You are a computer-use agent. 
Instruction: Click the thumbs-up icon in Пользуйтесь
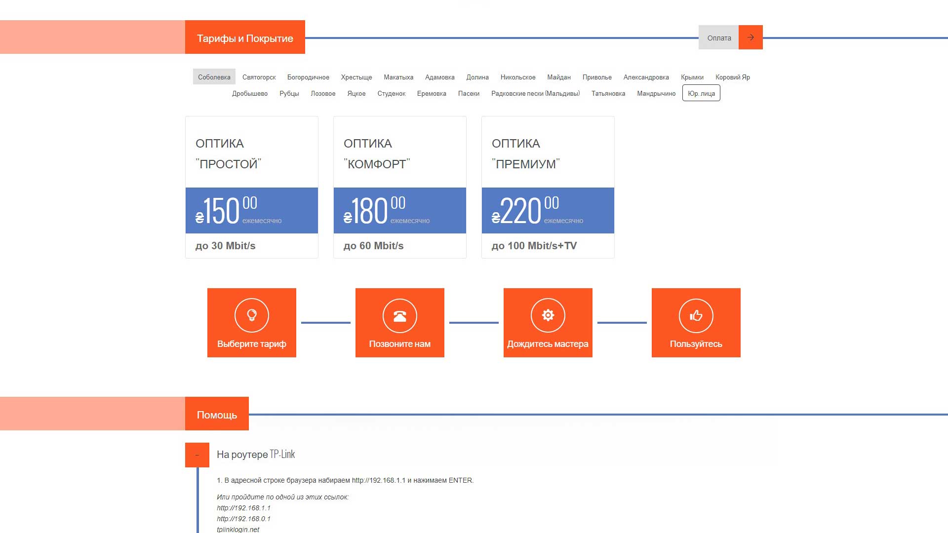point(696,315)
